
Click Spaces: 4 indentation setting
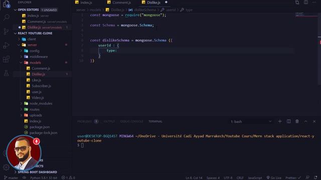[x=213, y=178]
